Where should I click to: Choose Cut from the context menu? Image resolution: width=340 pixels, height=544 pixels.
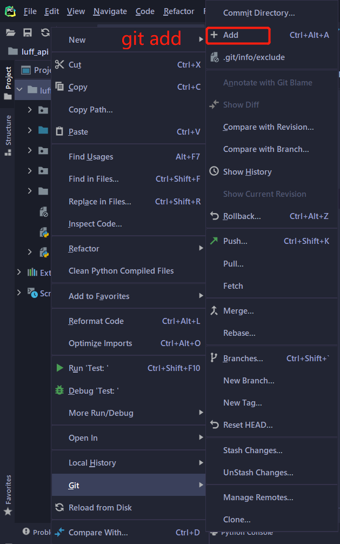point(128,64)
